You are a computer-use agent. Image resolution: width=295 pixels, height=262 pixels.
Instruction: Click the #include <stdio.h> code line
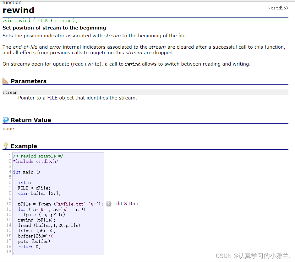pyautogui.click(x=36, y=161)
